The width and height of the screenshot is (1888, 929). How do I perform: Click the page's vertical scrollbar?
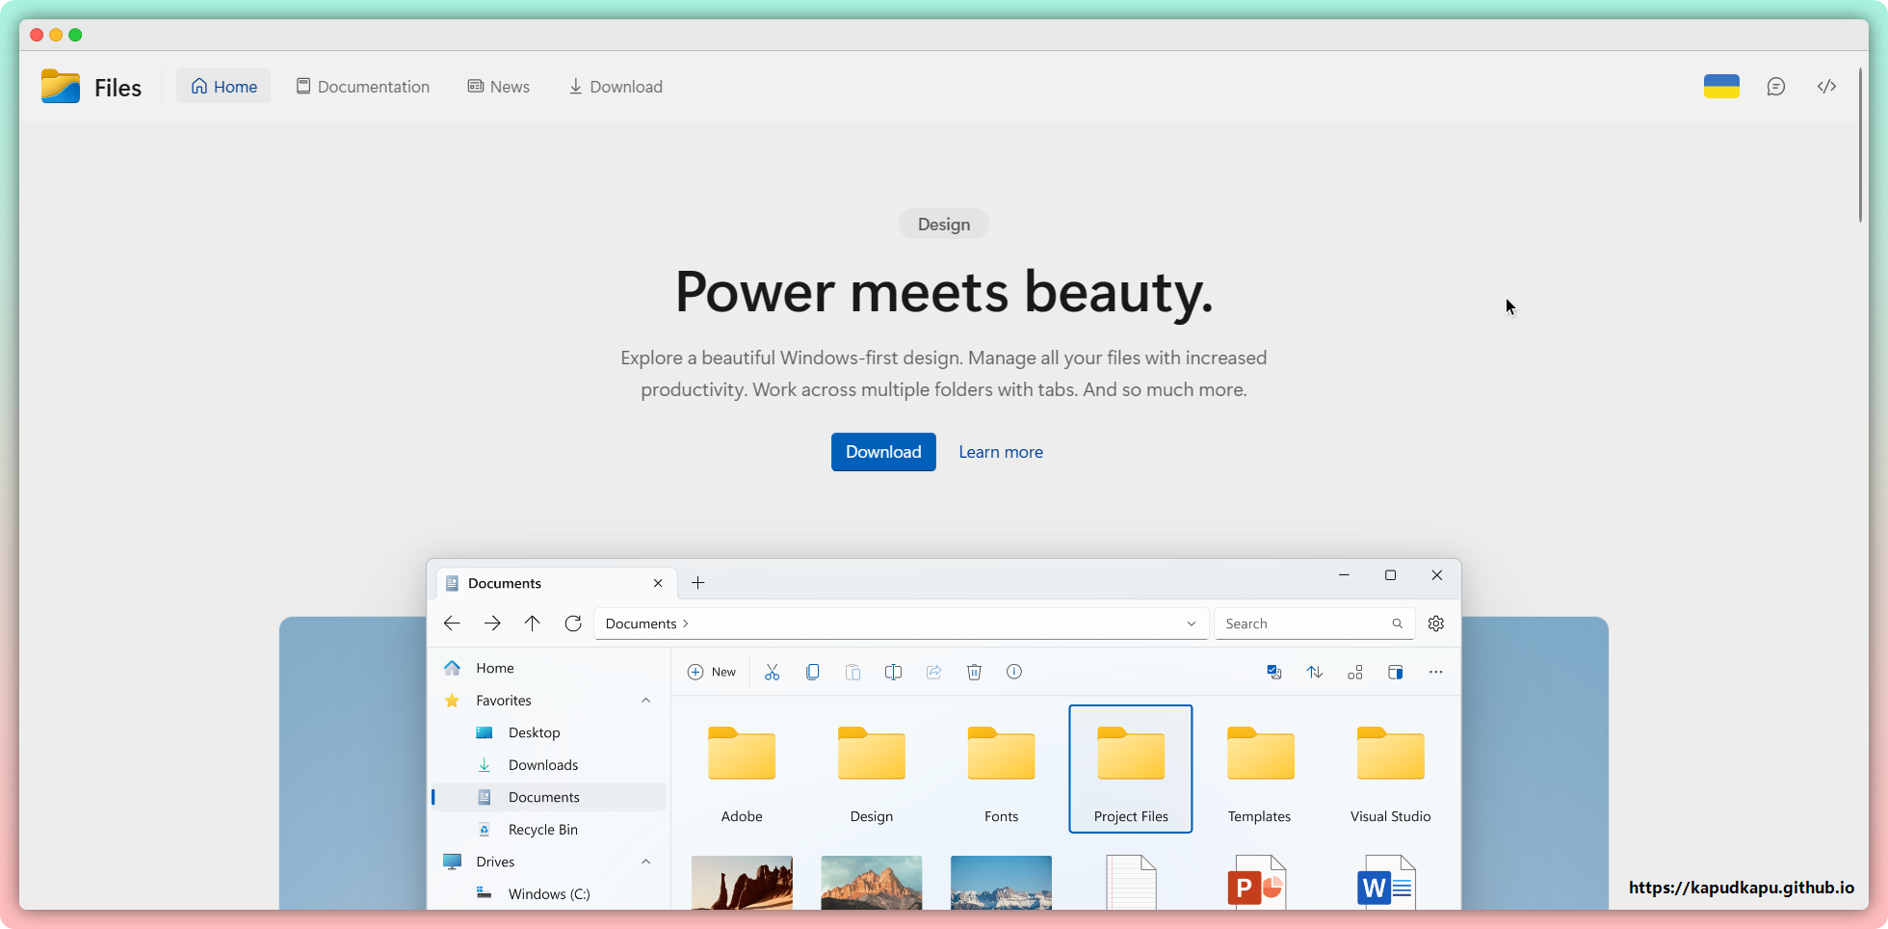click(1861, 145)
